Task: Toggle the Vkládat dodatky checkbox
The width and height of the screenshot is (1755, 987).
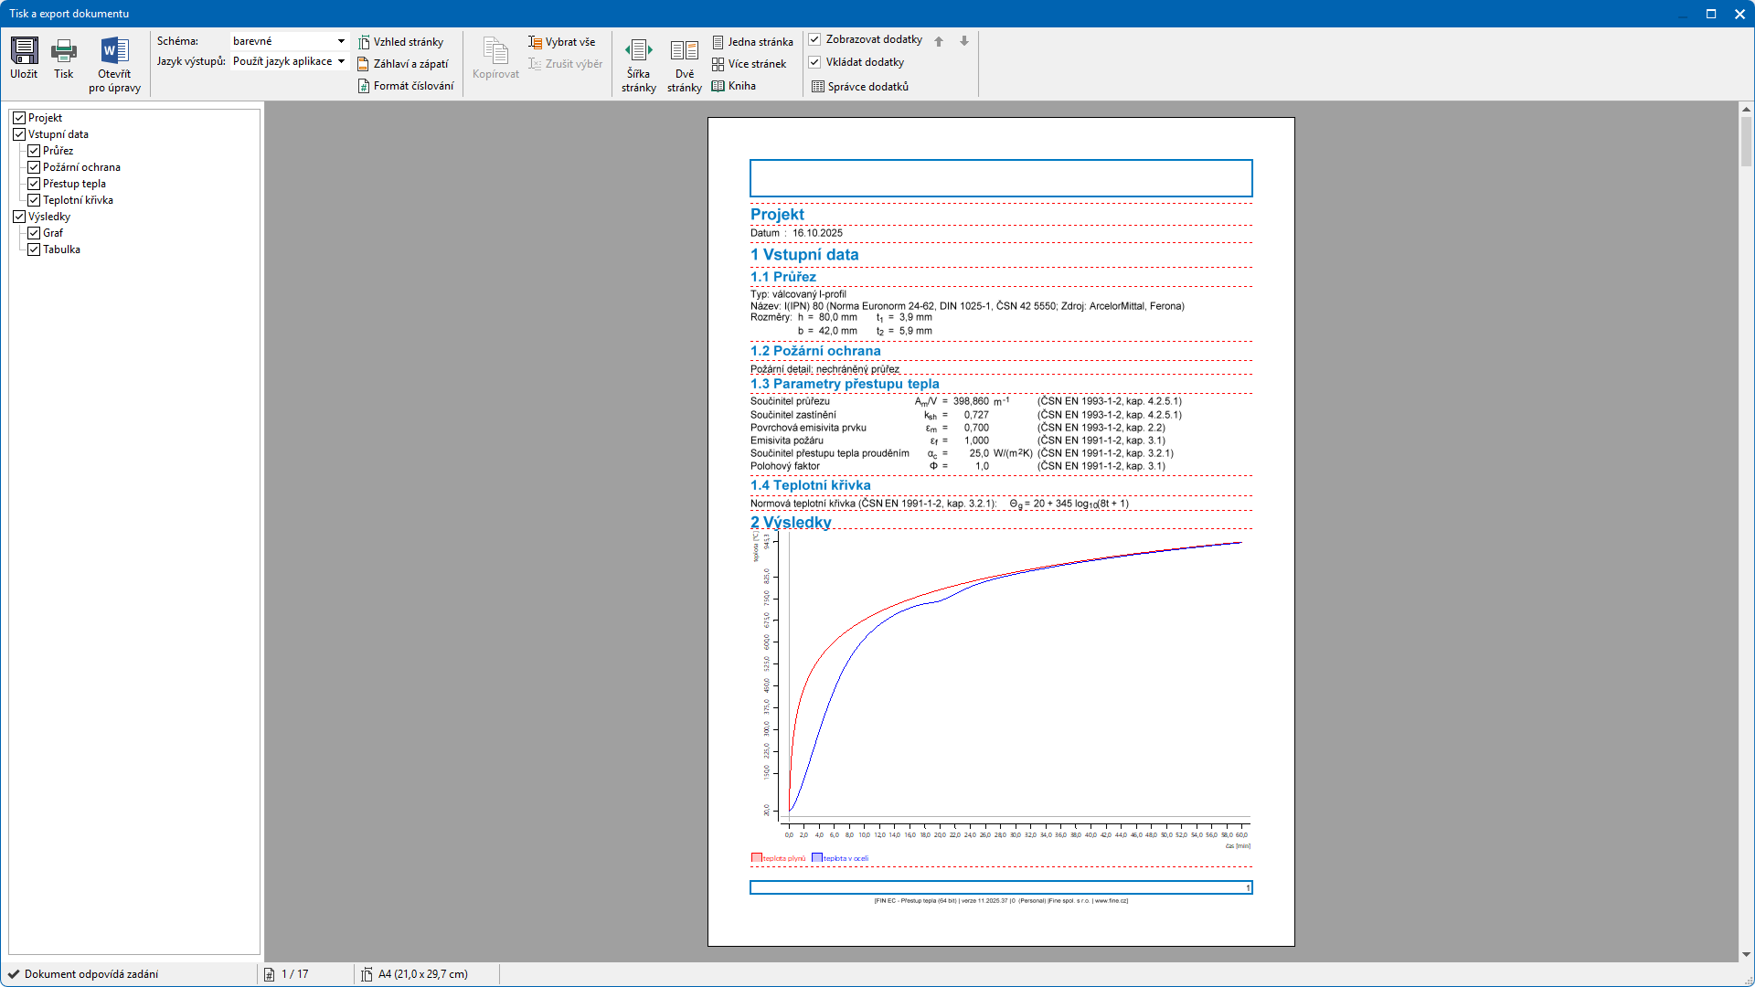Action: coord(814,62)
